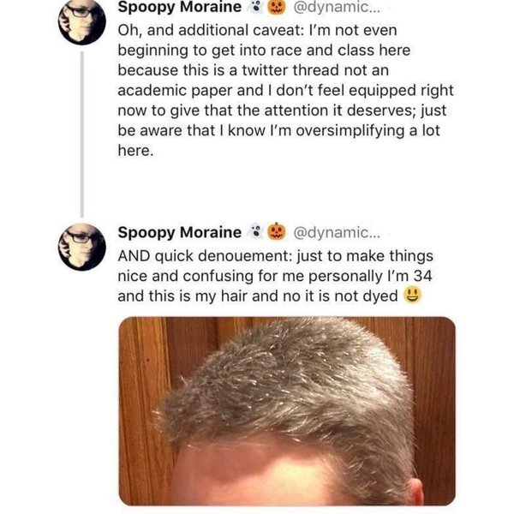This screenshot has width=514, height=514.
Task: Click the smiley emoji ending the second tweet
Action: [414, 296]
